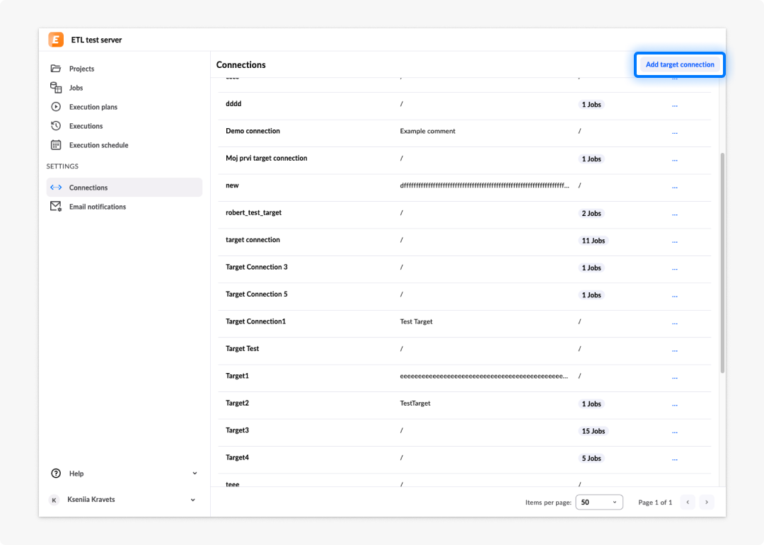Click the orange ETL app logo

click(56, 40)
